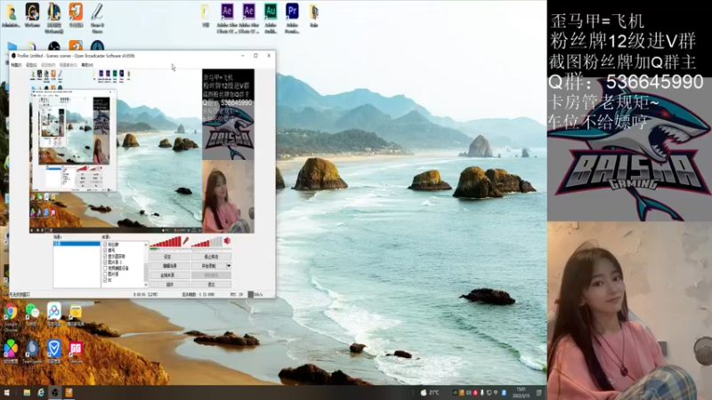Open Windows Start menu
Viewport: 712px width, 400px height.
point(7,392)
